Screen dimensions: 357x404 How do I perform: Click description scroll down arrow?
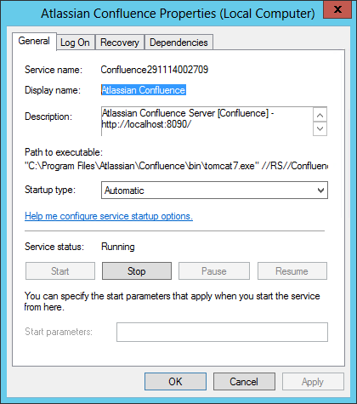(x=320, y=129)
